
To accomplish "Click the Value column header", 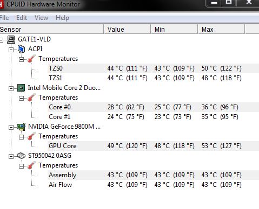I will click(x=127, y=29).
